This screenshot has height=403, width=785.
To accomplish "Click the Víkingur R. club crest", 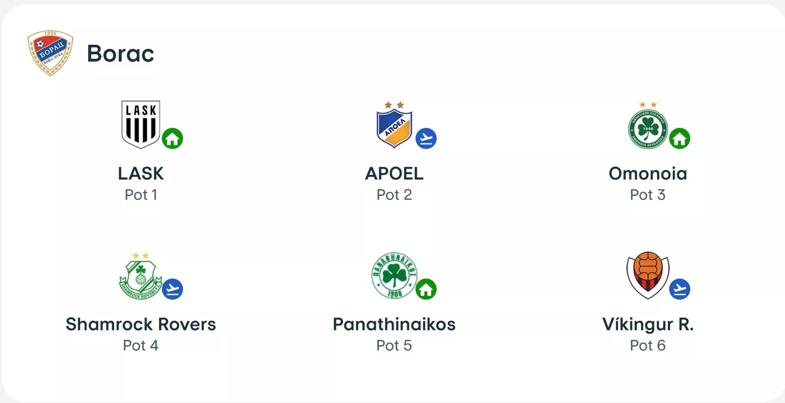I will (648, 275).
